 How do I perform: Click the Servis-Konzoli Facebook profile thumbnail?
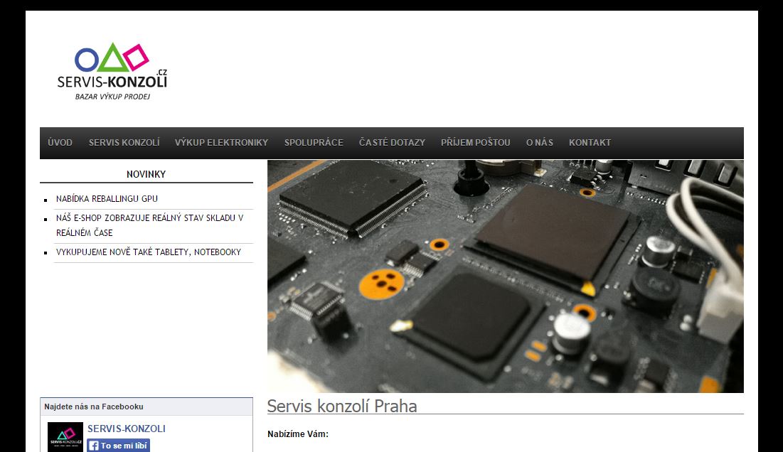click(x=65, y=437)
